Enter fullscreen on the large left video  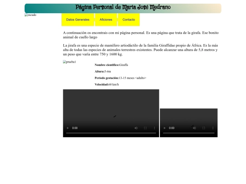pyautogui.click(x=145, y=128)
